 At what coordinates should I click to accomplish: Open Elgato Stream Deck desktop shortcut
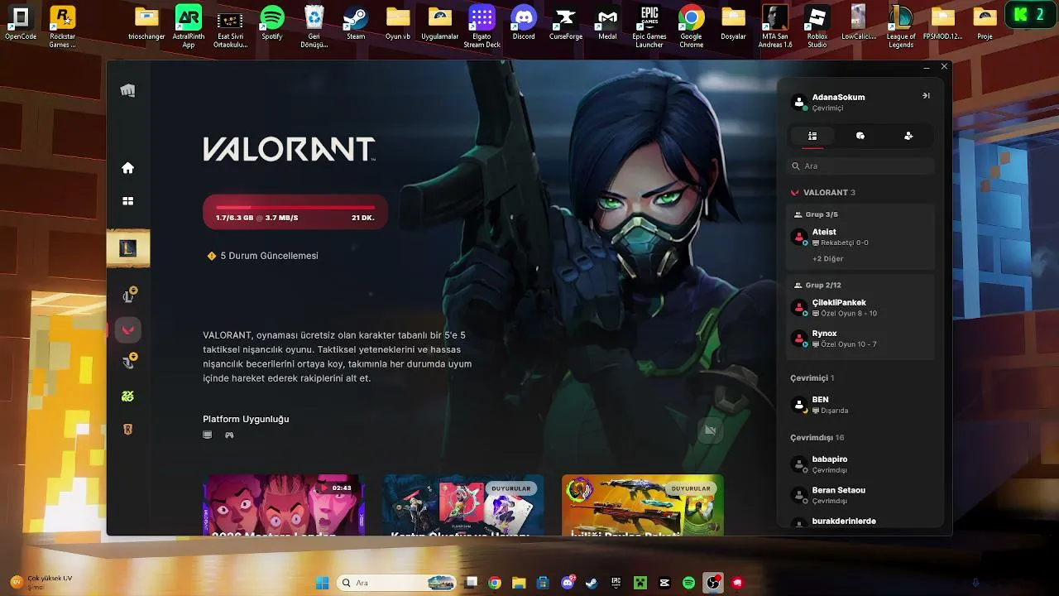tap(482, 26)
